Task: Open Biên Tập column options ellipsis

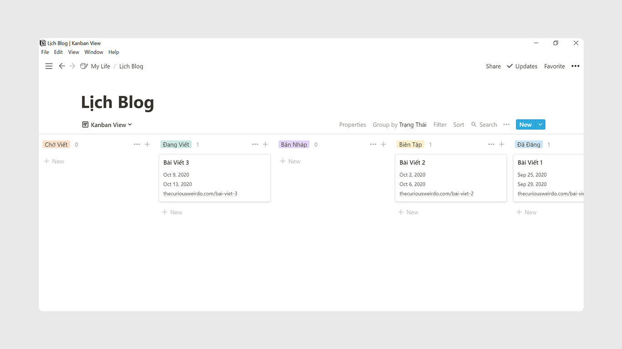Action: click(x=491, y=145)
